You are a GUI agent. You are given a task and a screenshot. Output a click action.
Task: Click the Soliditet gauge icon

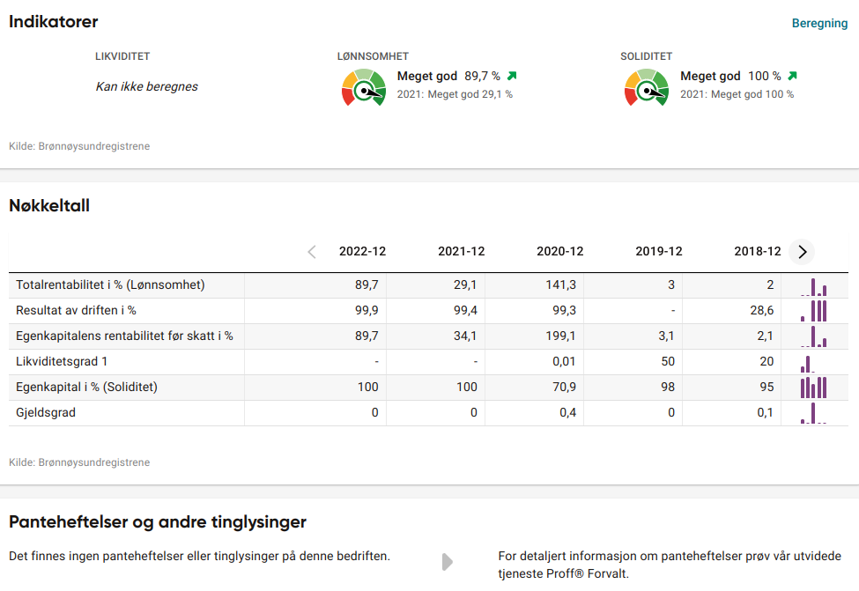647,88
